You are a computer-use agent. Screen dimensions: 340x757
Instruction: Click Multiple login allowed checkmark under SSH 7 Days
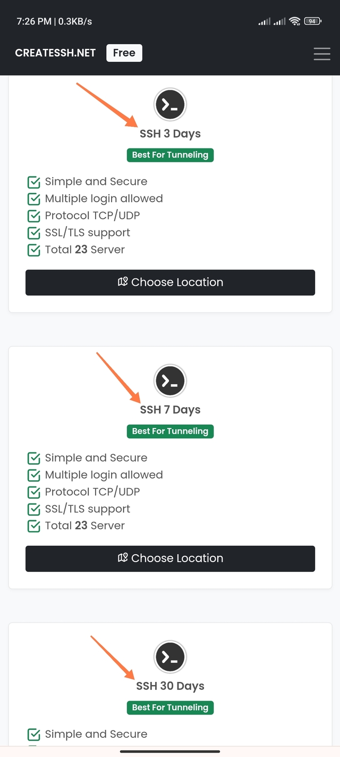[33, 475]
